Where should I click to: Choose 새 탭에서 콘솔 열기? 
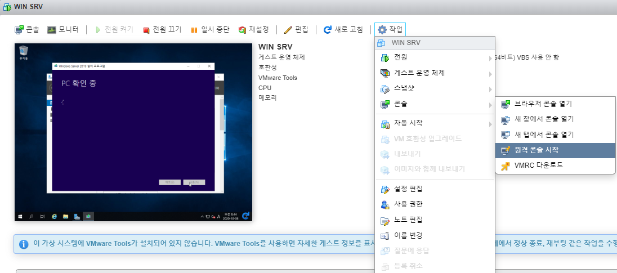pyautogui.click(x=555, y=135)
